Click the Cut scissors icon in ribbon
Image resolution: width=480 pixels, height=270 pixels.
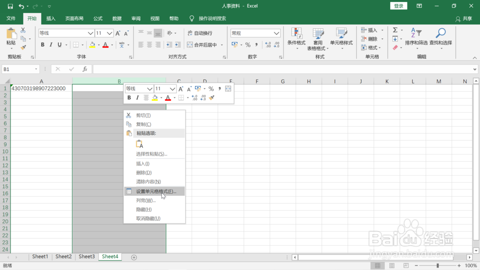(23, 30)
